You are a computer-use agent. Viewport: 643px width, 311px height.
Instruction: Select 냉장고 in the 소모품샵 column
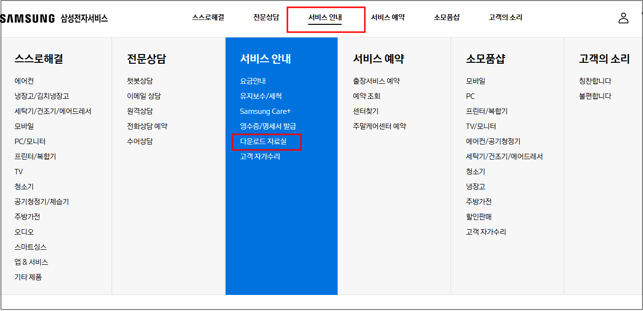pyautogui.click(x=476, y=187)
